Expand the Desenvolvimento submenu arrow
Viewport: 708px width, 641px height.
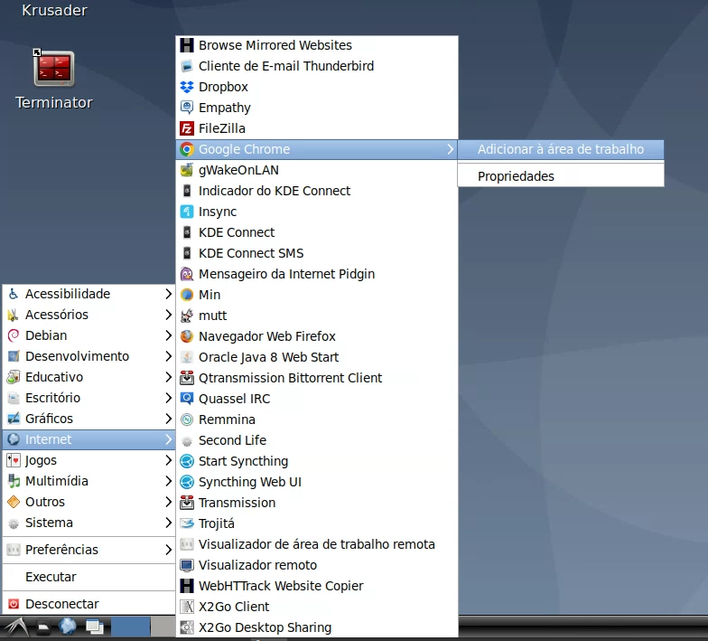point(168,356)
